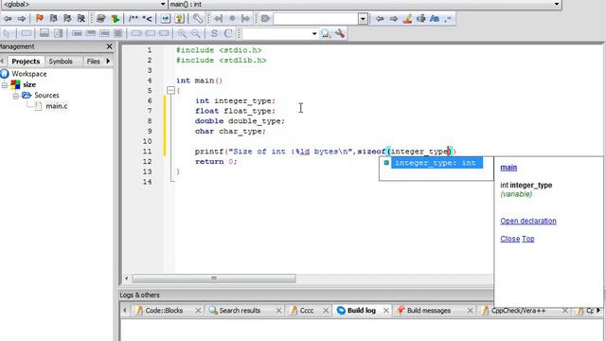The height and width of the screenshot is (341, 606).
Task: Click the Jump back arrow beside the bookmark flags
Action: [x=8, y=19]
